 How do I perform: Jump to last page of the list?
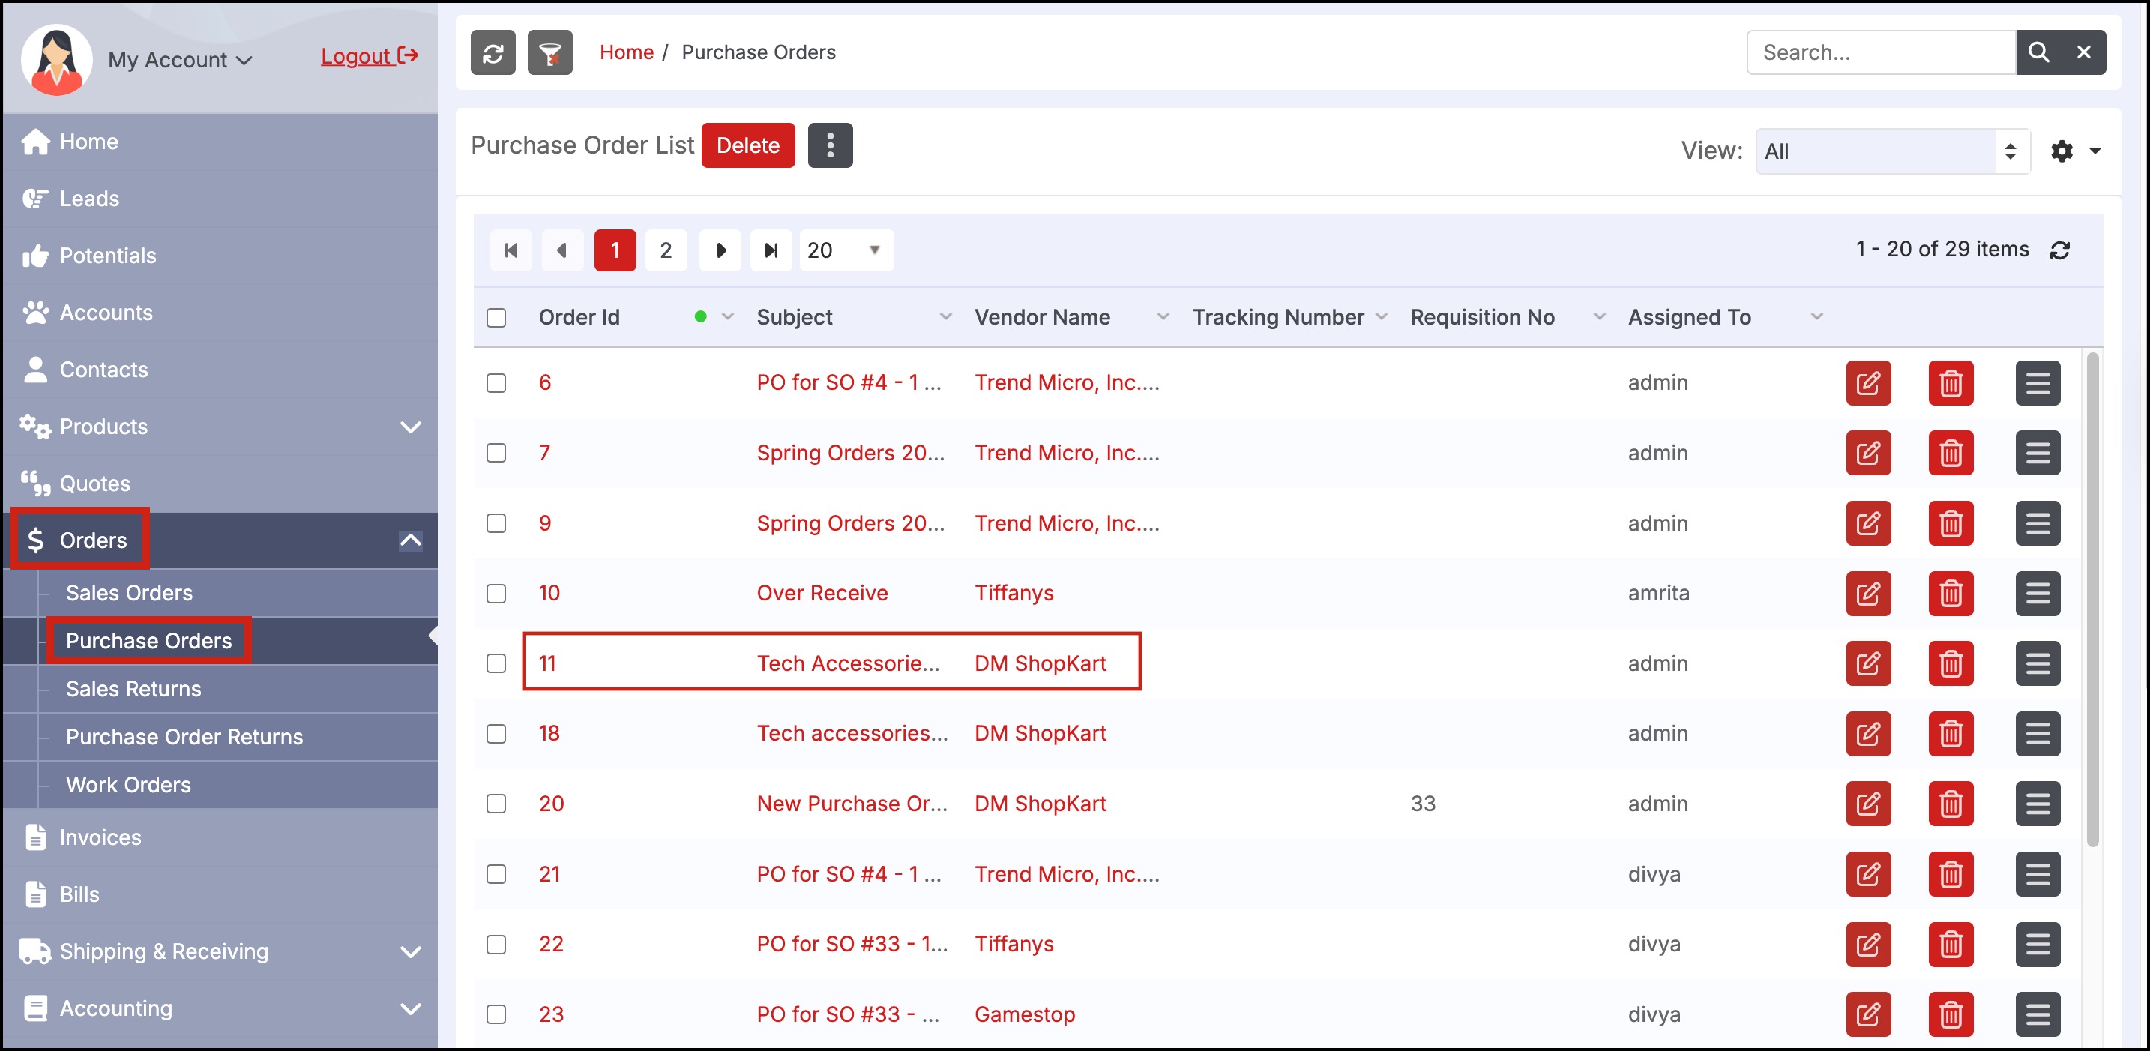click(x=771, y=250)
